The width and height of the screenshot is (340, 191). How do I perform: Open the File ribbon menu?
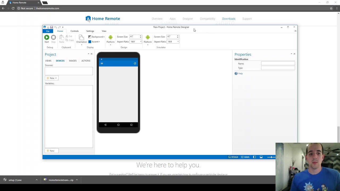click(48, 31)
